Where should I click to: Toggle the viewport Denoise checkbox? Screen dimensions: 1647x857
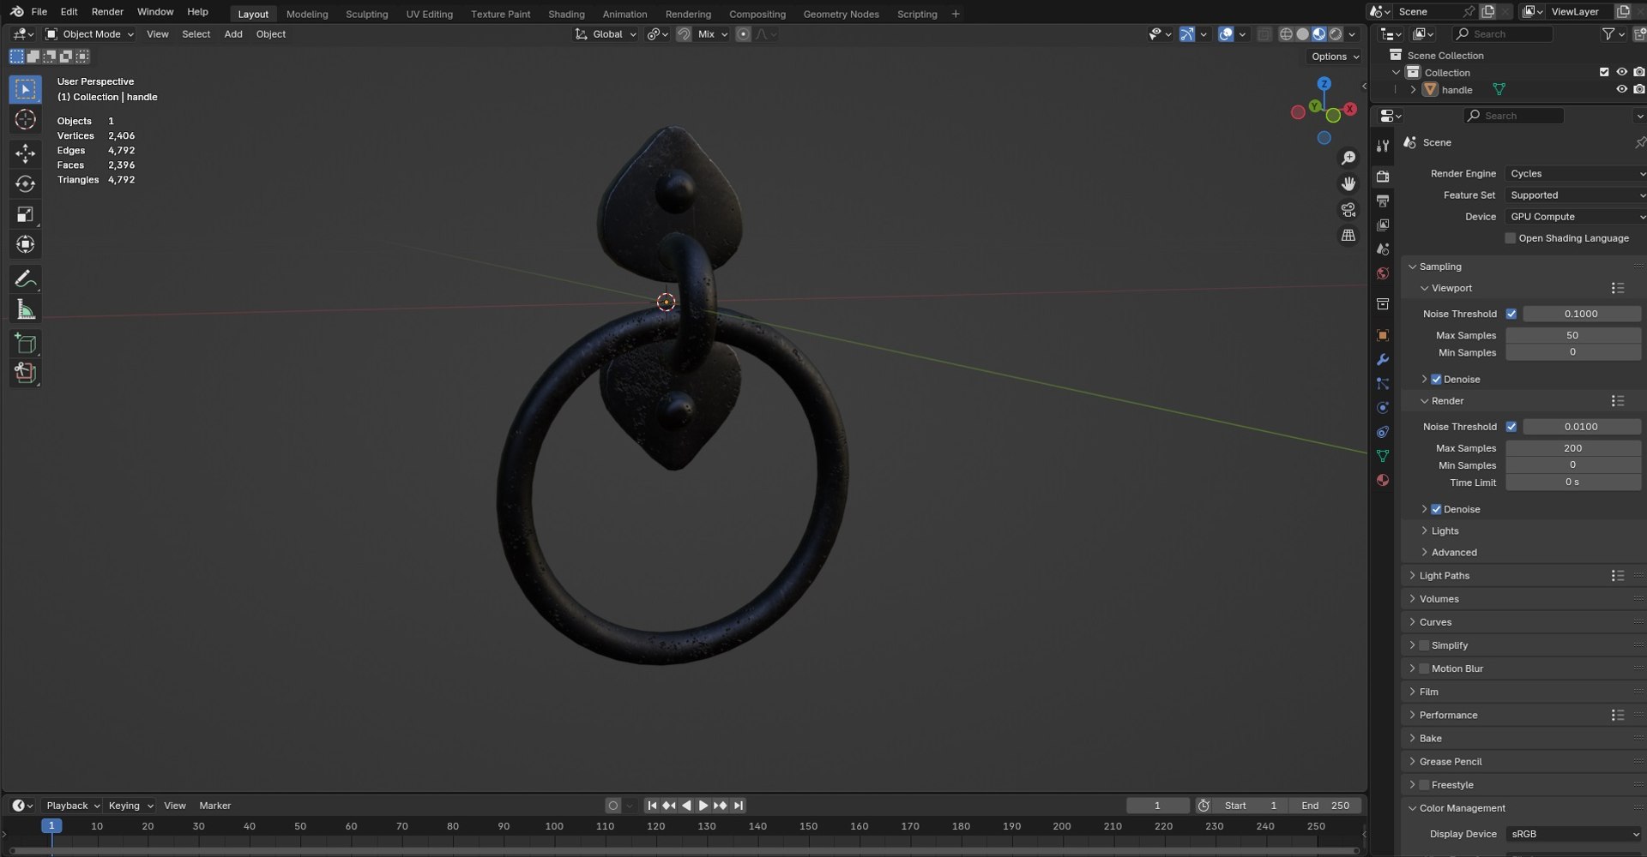[1436, 380]
